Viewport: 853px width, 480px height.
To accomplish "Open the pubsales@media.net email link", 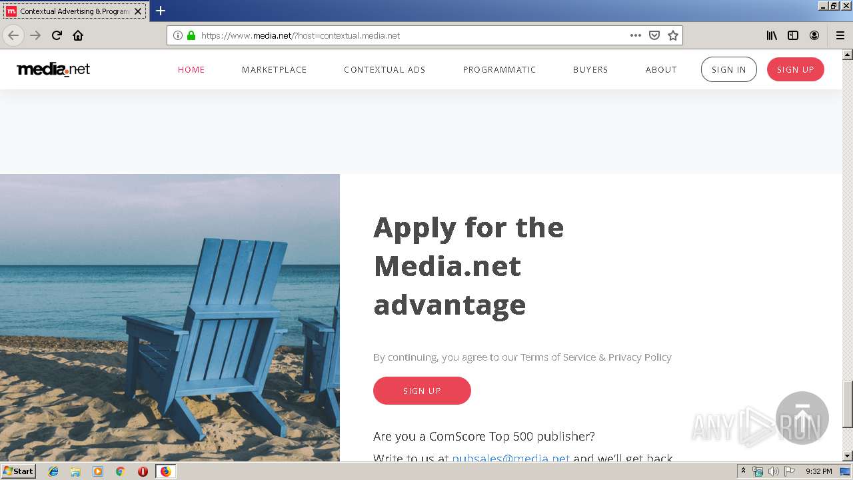I will [x=511, y=458].
